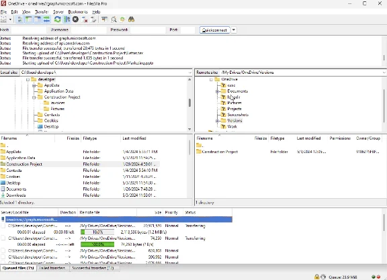This screenshot has height=280, width=387.
Task: Sort remote list by Owner/Group column
Action: [368, 138]
